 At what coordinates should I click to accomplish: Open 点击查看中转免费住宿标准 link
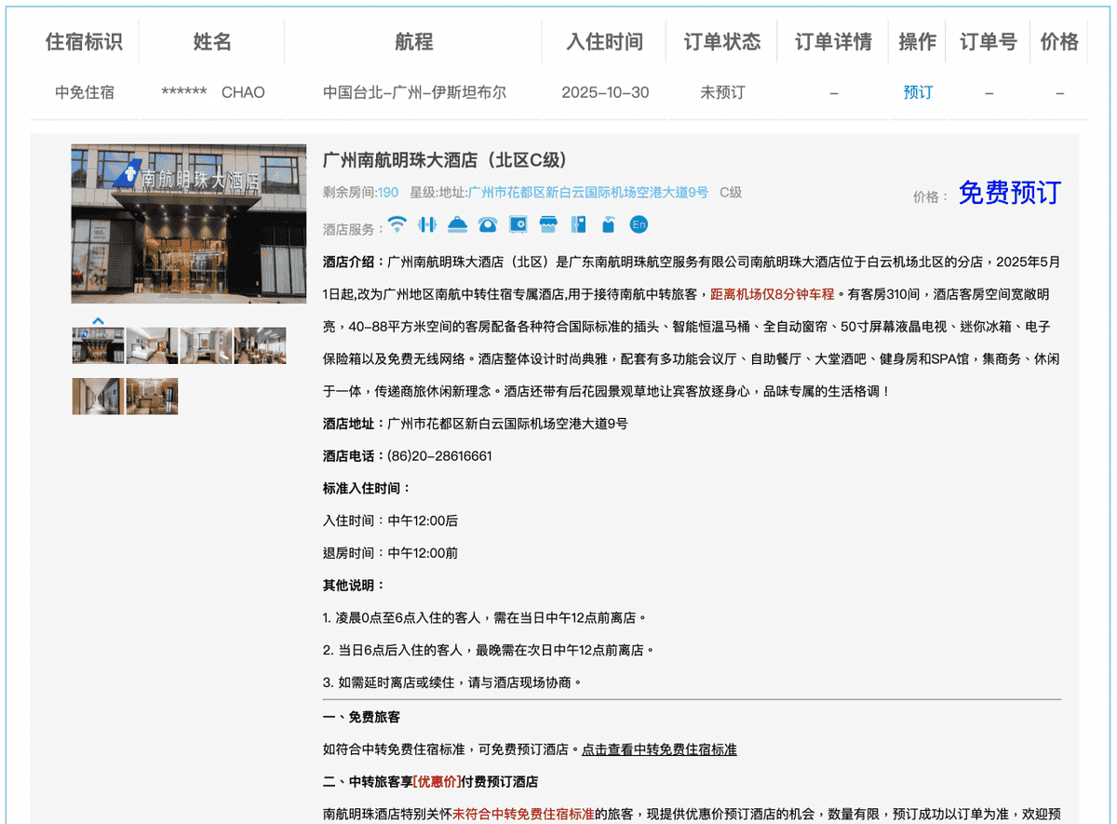coord(659,750)
